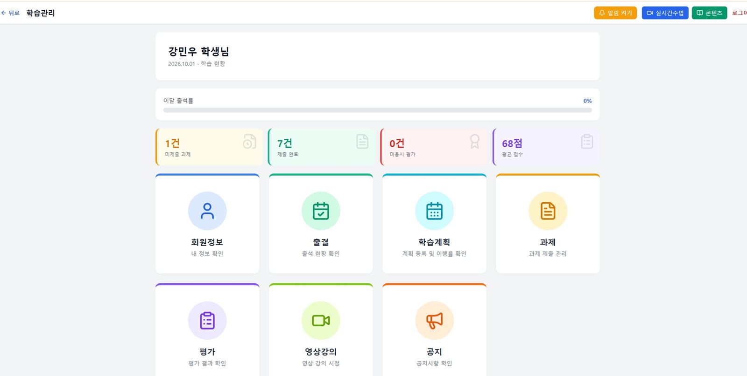Click the 평가 결과 확인 description

click(207, 363)
